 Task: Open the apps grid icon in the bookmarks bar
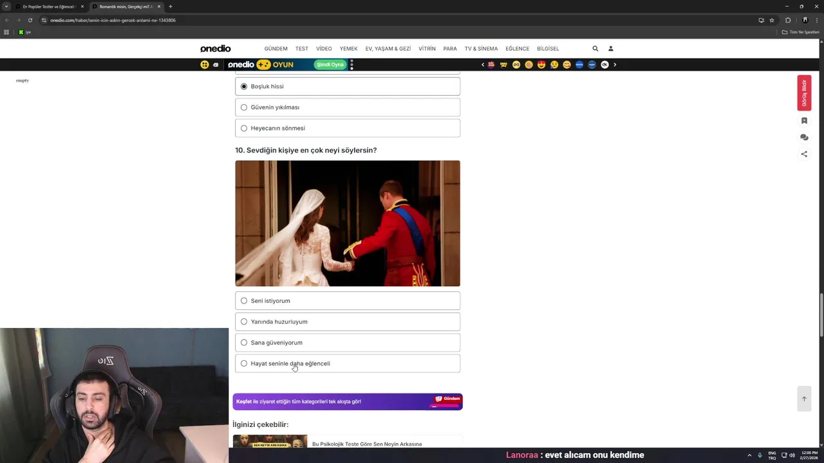[6, 32]
